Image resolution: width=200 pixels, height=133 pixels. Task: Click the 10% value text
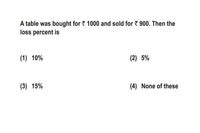37,58
